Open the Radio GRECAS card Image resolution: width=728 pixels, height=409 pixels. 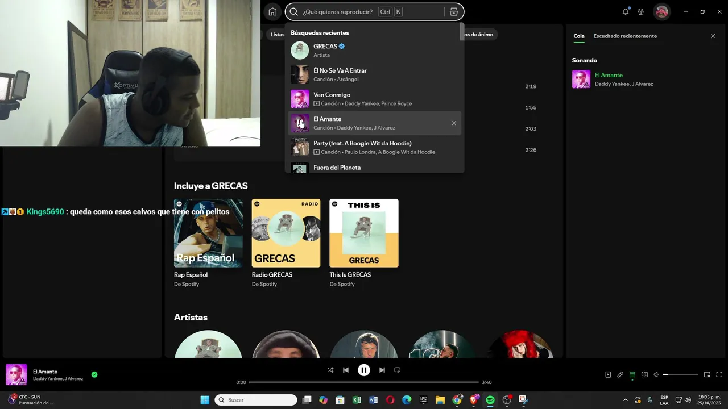point(286,243)
